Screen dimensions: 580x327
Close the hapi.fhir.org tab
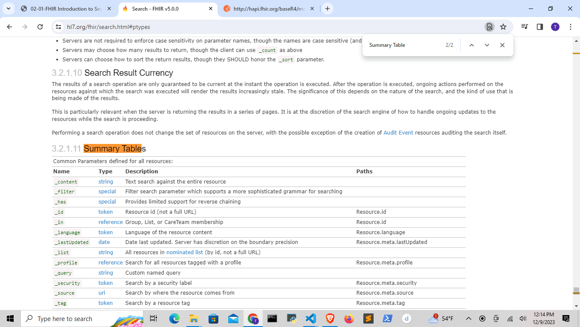point(312,9)
